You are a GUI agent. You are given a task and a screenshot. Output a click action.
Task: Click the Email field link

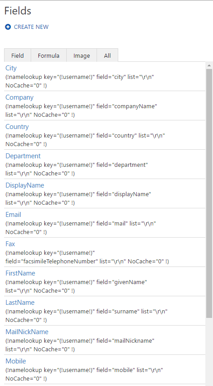point(13,214)
